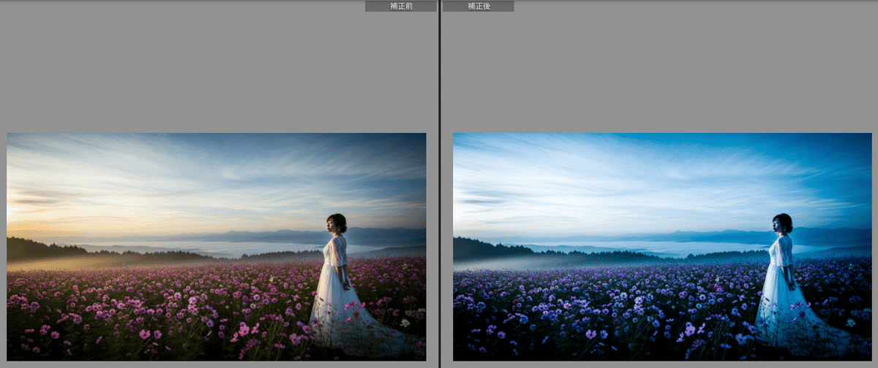878x368 pixels.
Task: Click the 補正前 label
Action: coord(401,6)
